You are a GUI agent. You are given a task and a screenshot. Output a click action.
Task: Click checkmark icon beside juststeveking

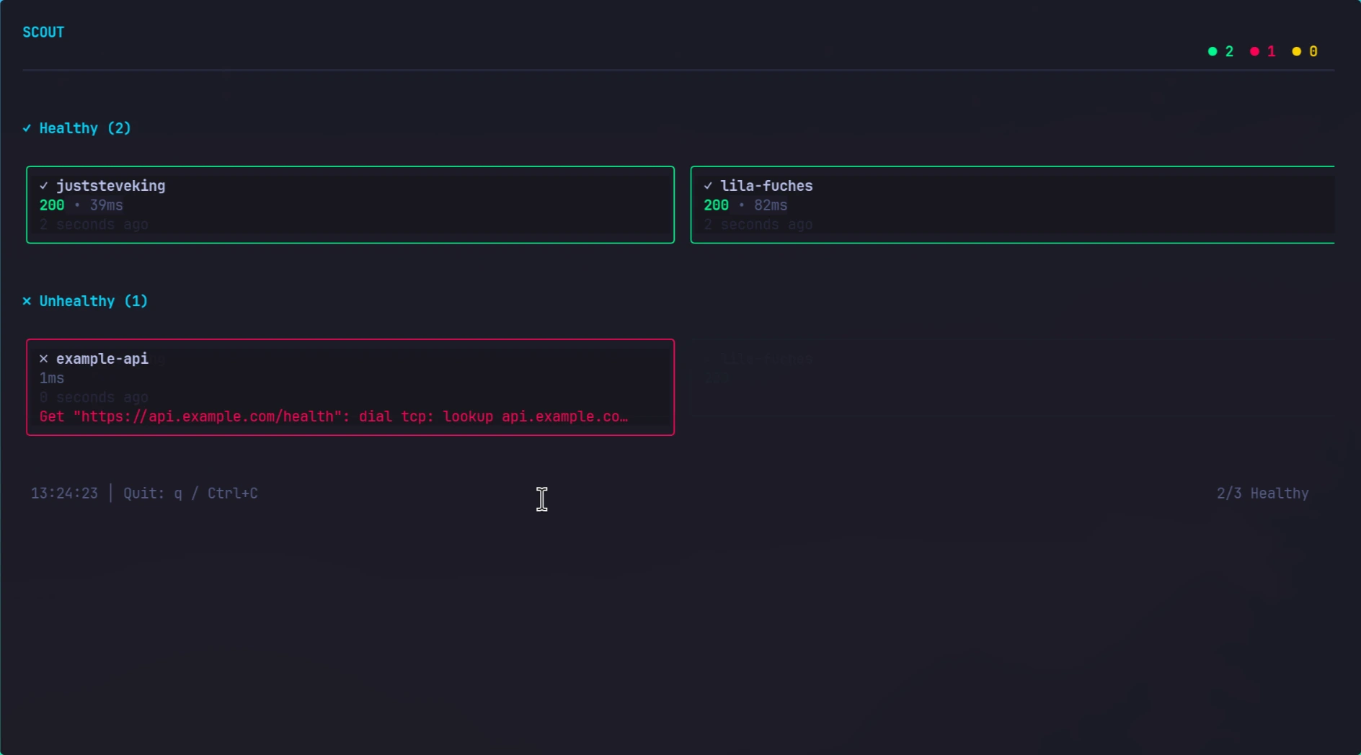click(44, 186)
